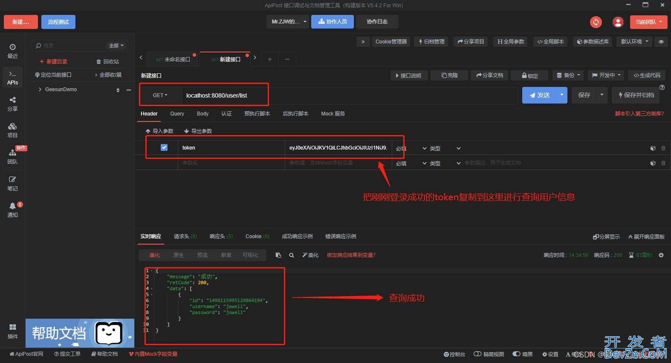The height and width of the screenshot is (363, 671).
Task: Toggle the 暗黑 dark mode switch
Action: coord(516,354)
